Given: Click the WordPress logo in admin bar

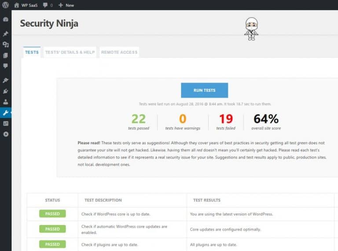Looking at the screenshot, I should (5, 5).
